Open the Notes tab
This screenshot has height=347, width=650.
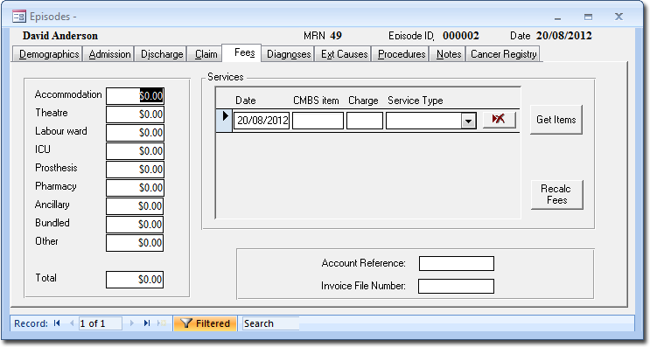point(449,54)
